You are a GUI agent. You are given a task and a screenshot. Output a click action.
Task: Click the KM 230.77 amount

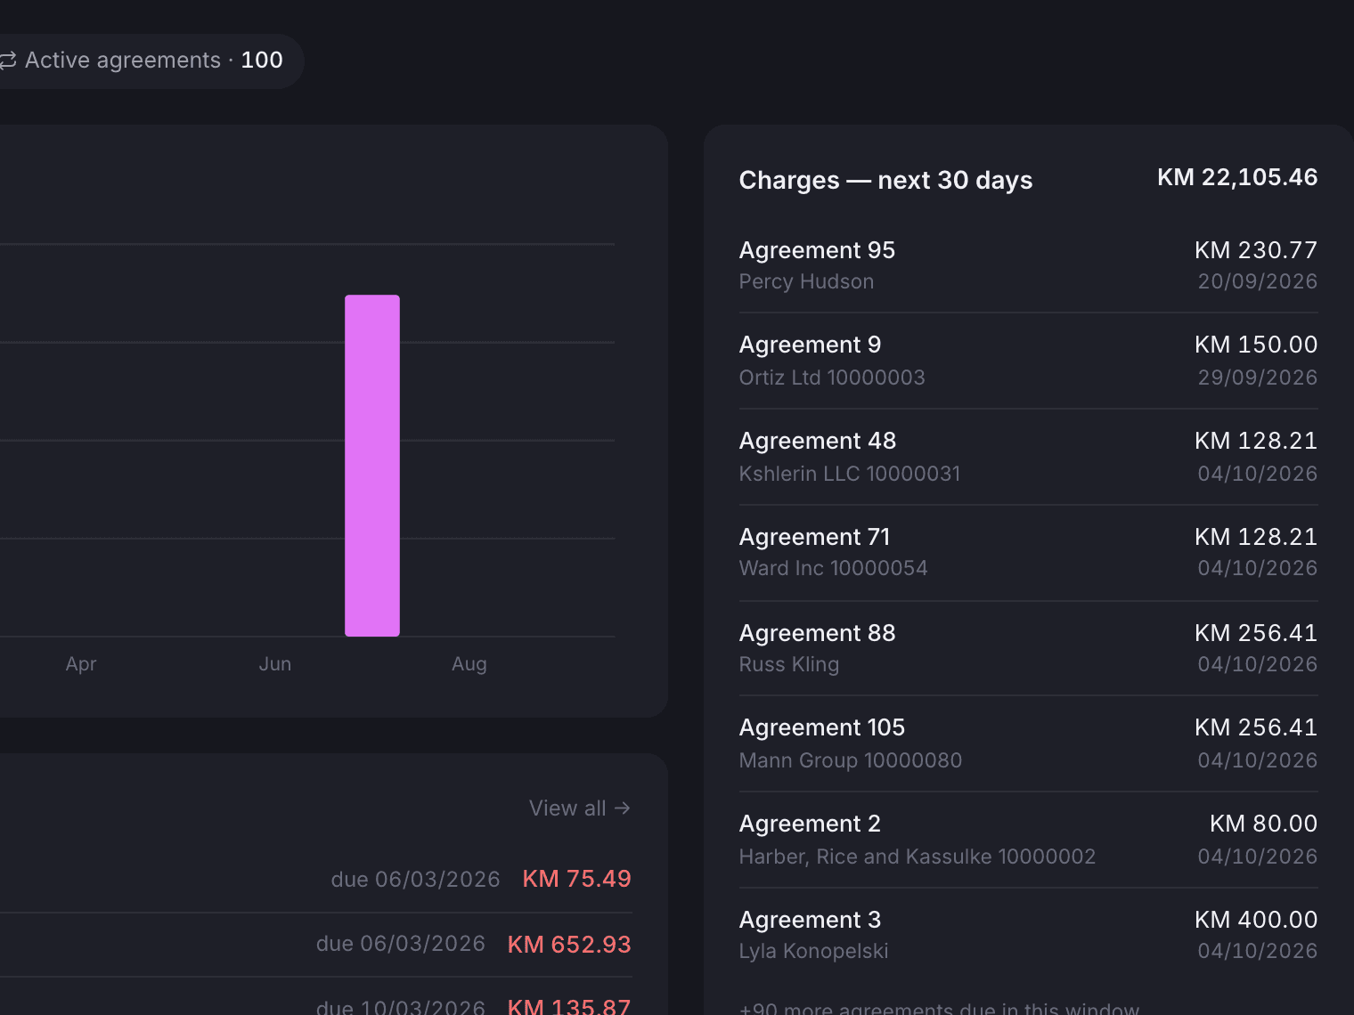pos(1256,250)
